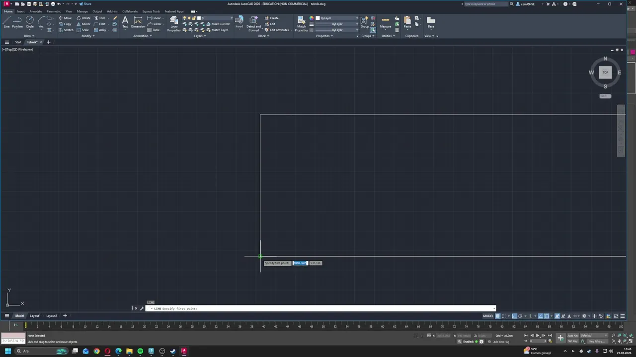This screenshot has width=636, height=357.
Task: Toggle drawing grid display in status bar
Action: pos(498,316)
